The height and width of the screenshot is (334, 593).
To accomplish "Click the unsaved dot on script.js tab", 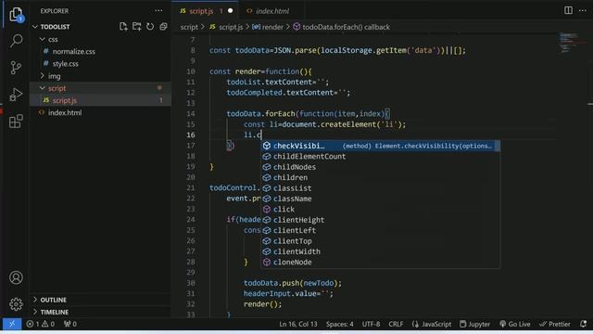I will pos(231,11).
